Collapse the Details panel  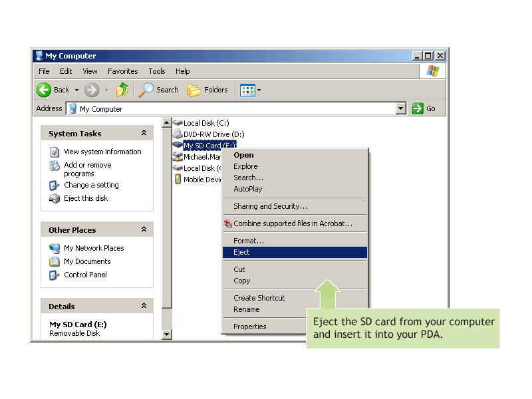coord(144,306)
